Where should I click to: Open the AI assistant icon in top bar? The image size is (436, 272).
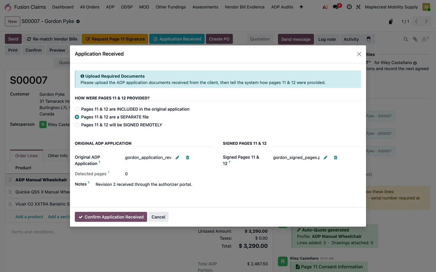[325, 7]
